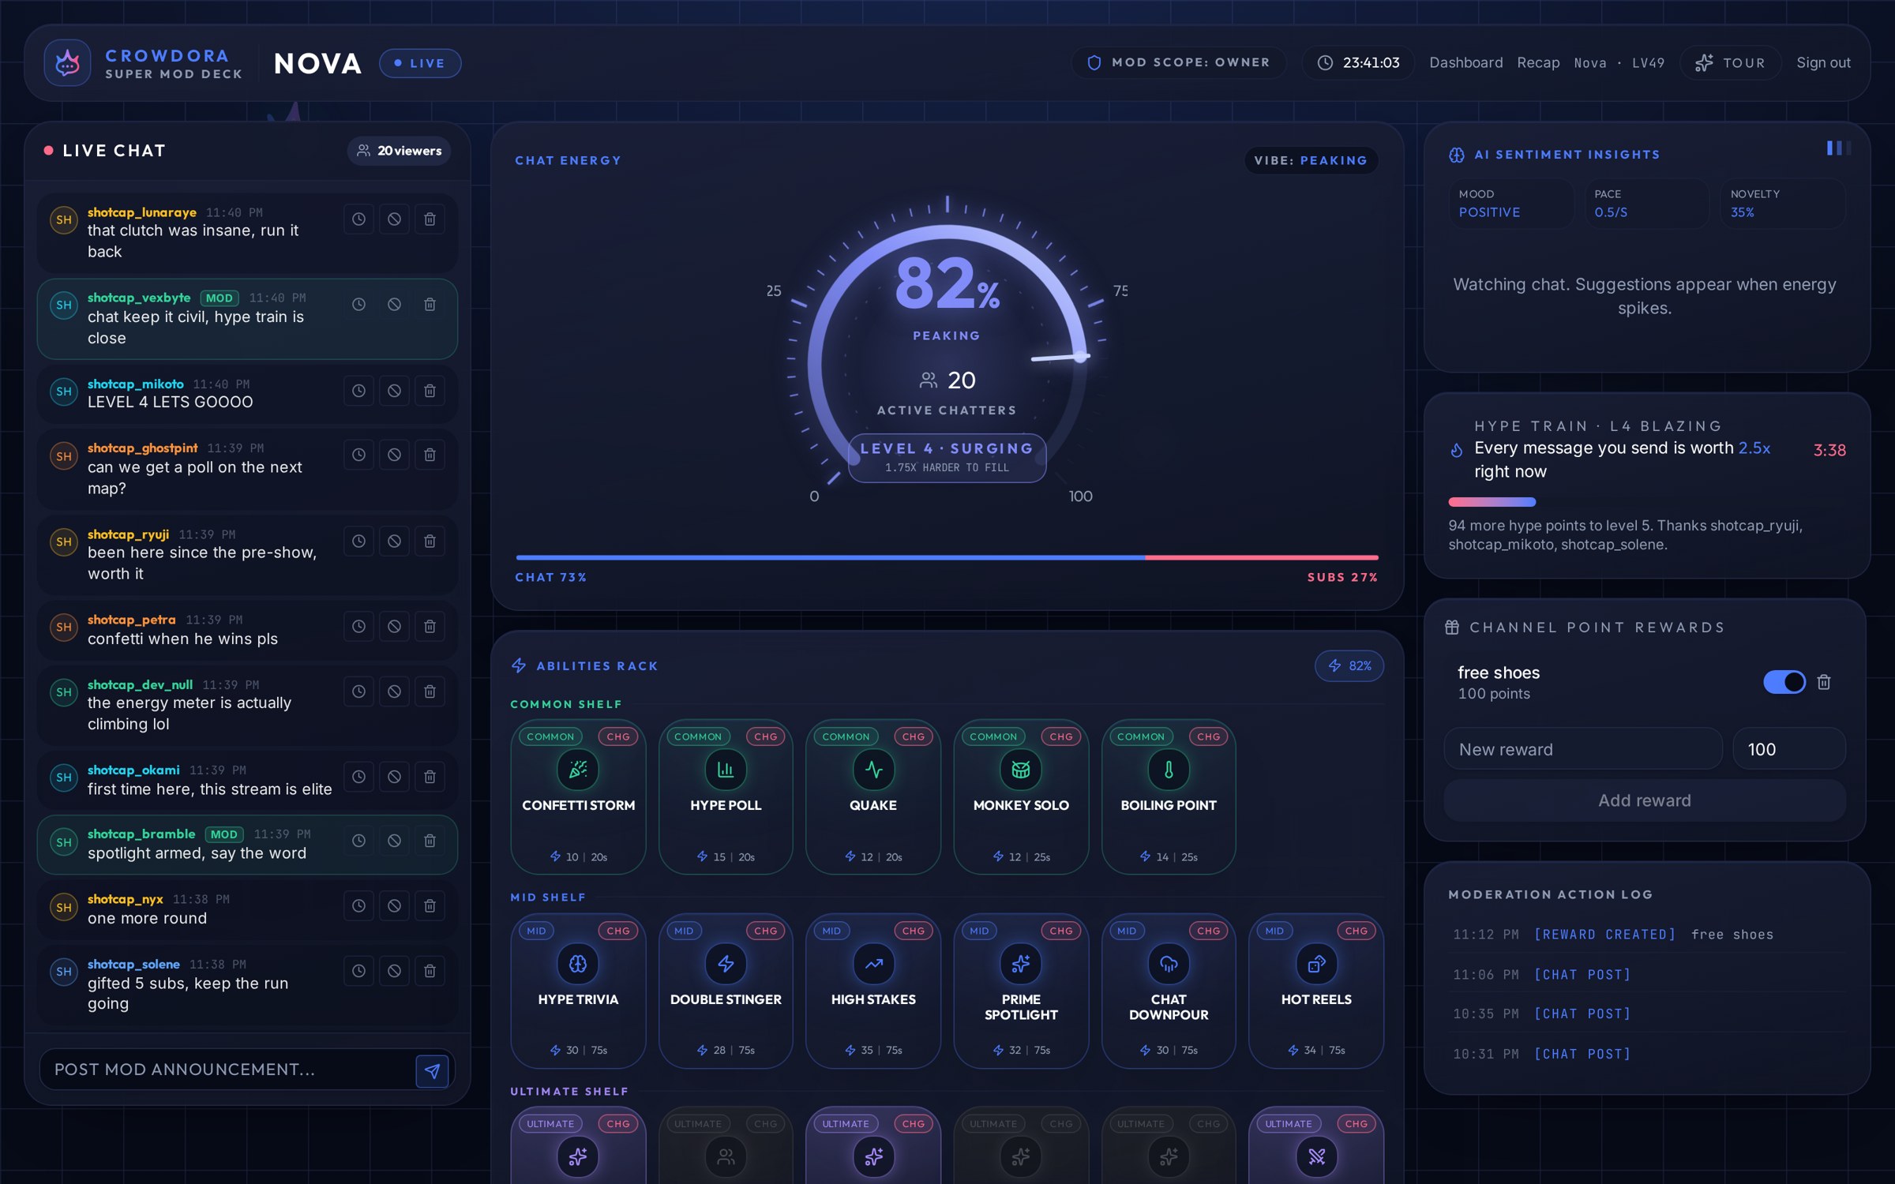Toggle the free shoes reward switch
Screen dimensions: 1895x1184
1784,682
